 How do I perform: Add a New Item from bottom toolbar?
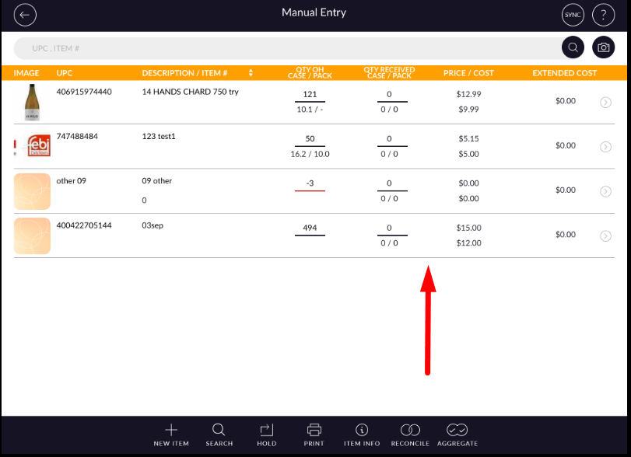click(171, 434)
